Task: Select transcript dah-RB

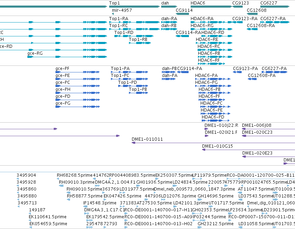Action: pos(168,29)
